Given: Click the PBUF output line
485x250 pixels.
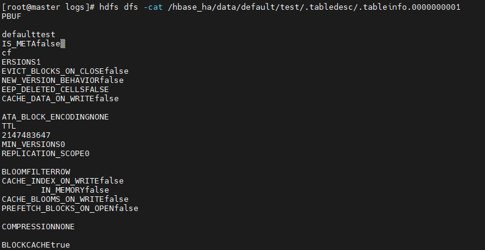Looking at the screenshot, I should pos(12,16).
